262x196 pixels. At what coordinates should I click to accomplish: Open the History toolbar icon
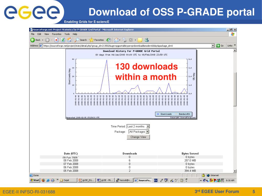(x=108, y=40)
